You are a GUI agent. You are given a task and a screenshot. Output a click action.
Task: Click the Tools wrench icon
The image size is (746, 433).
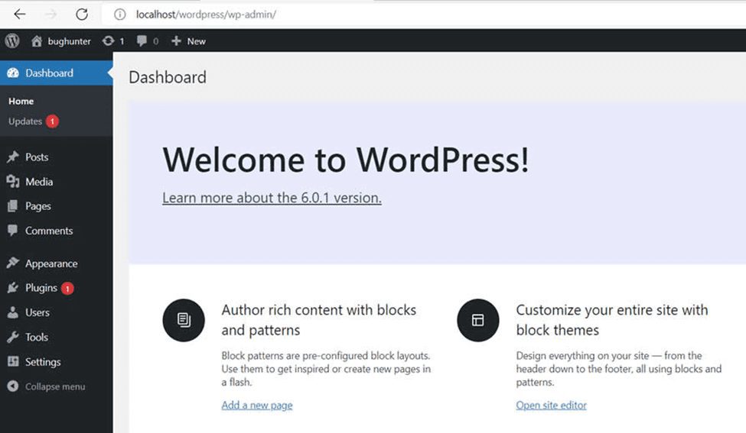point(13,337)
